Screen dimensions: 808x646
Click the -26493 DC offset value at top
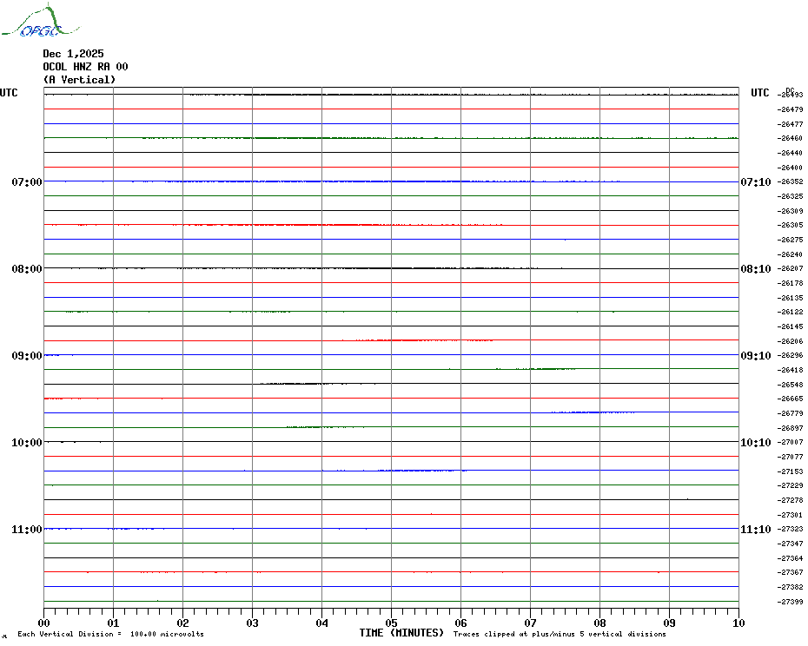(791, 96)
